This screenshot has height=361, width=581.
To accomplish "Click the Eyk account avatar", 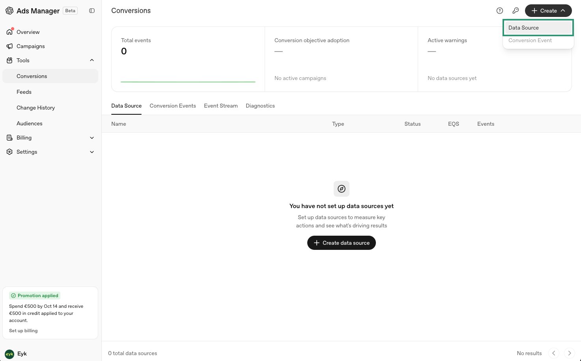I will pyautogui.click(x=9, y=354).
